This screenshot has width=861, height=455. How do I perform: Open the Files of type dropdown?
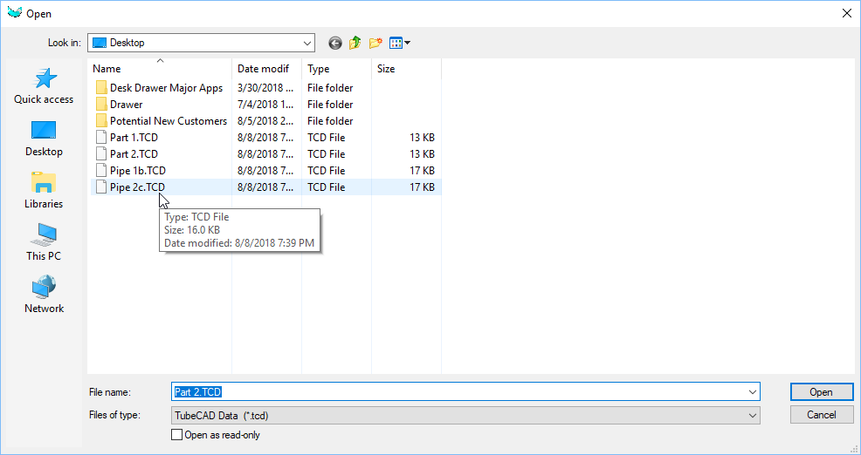pos(752,416)
